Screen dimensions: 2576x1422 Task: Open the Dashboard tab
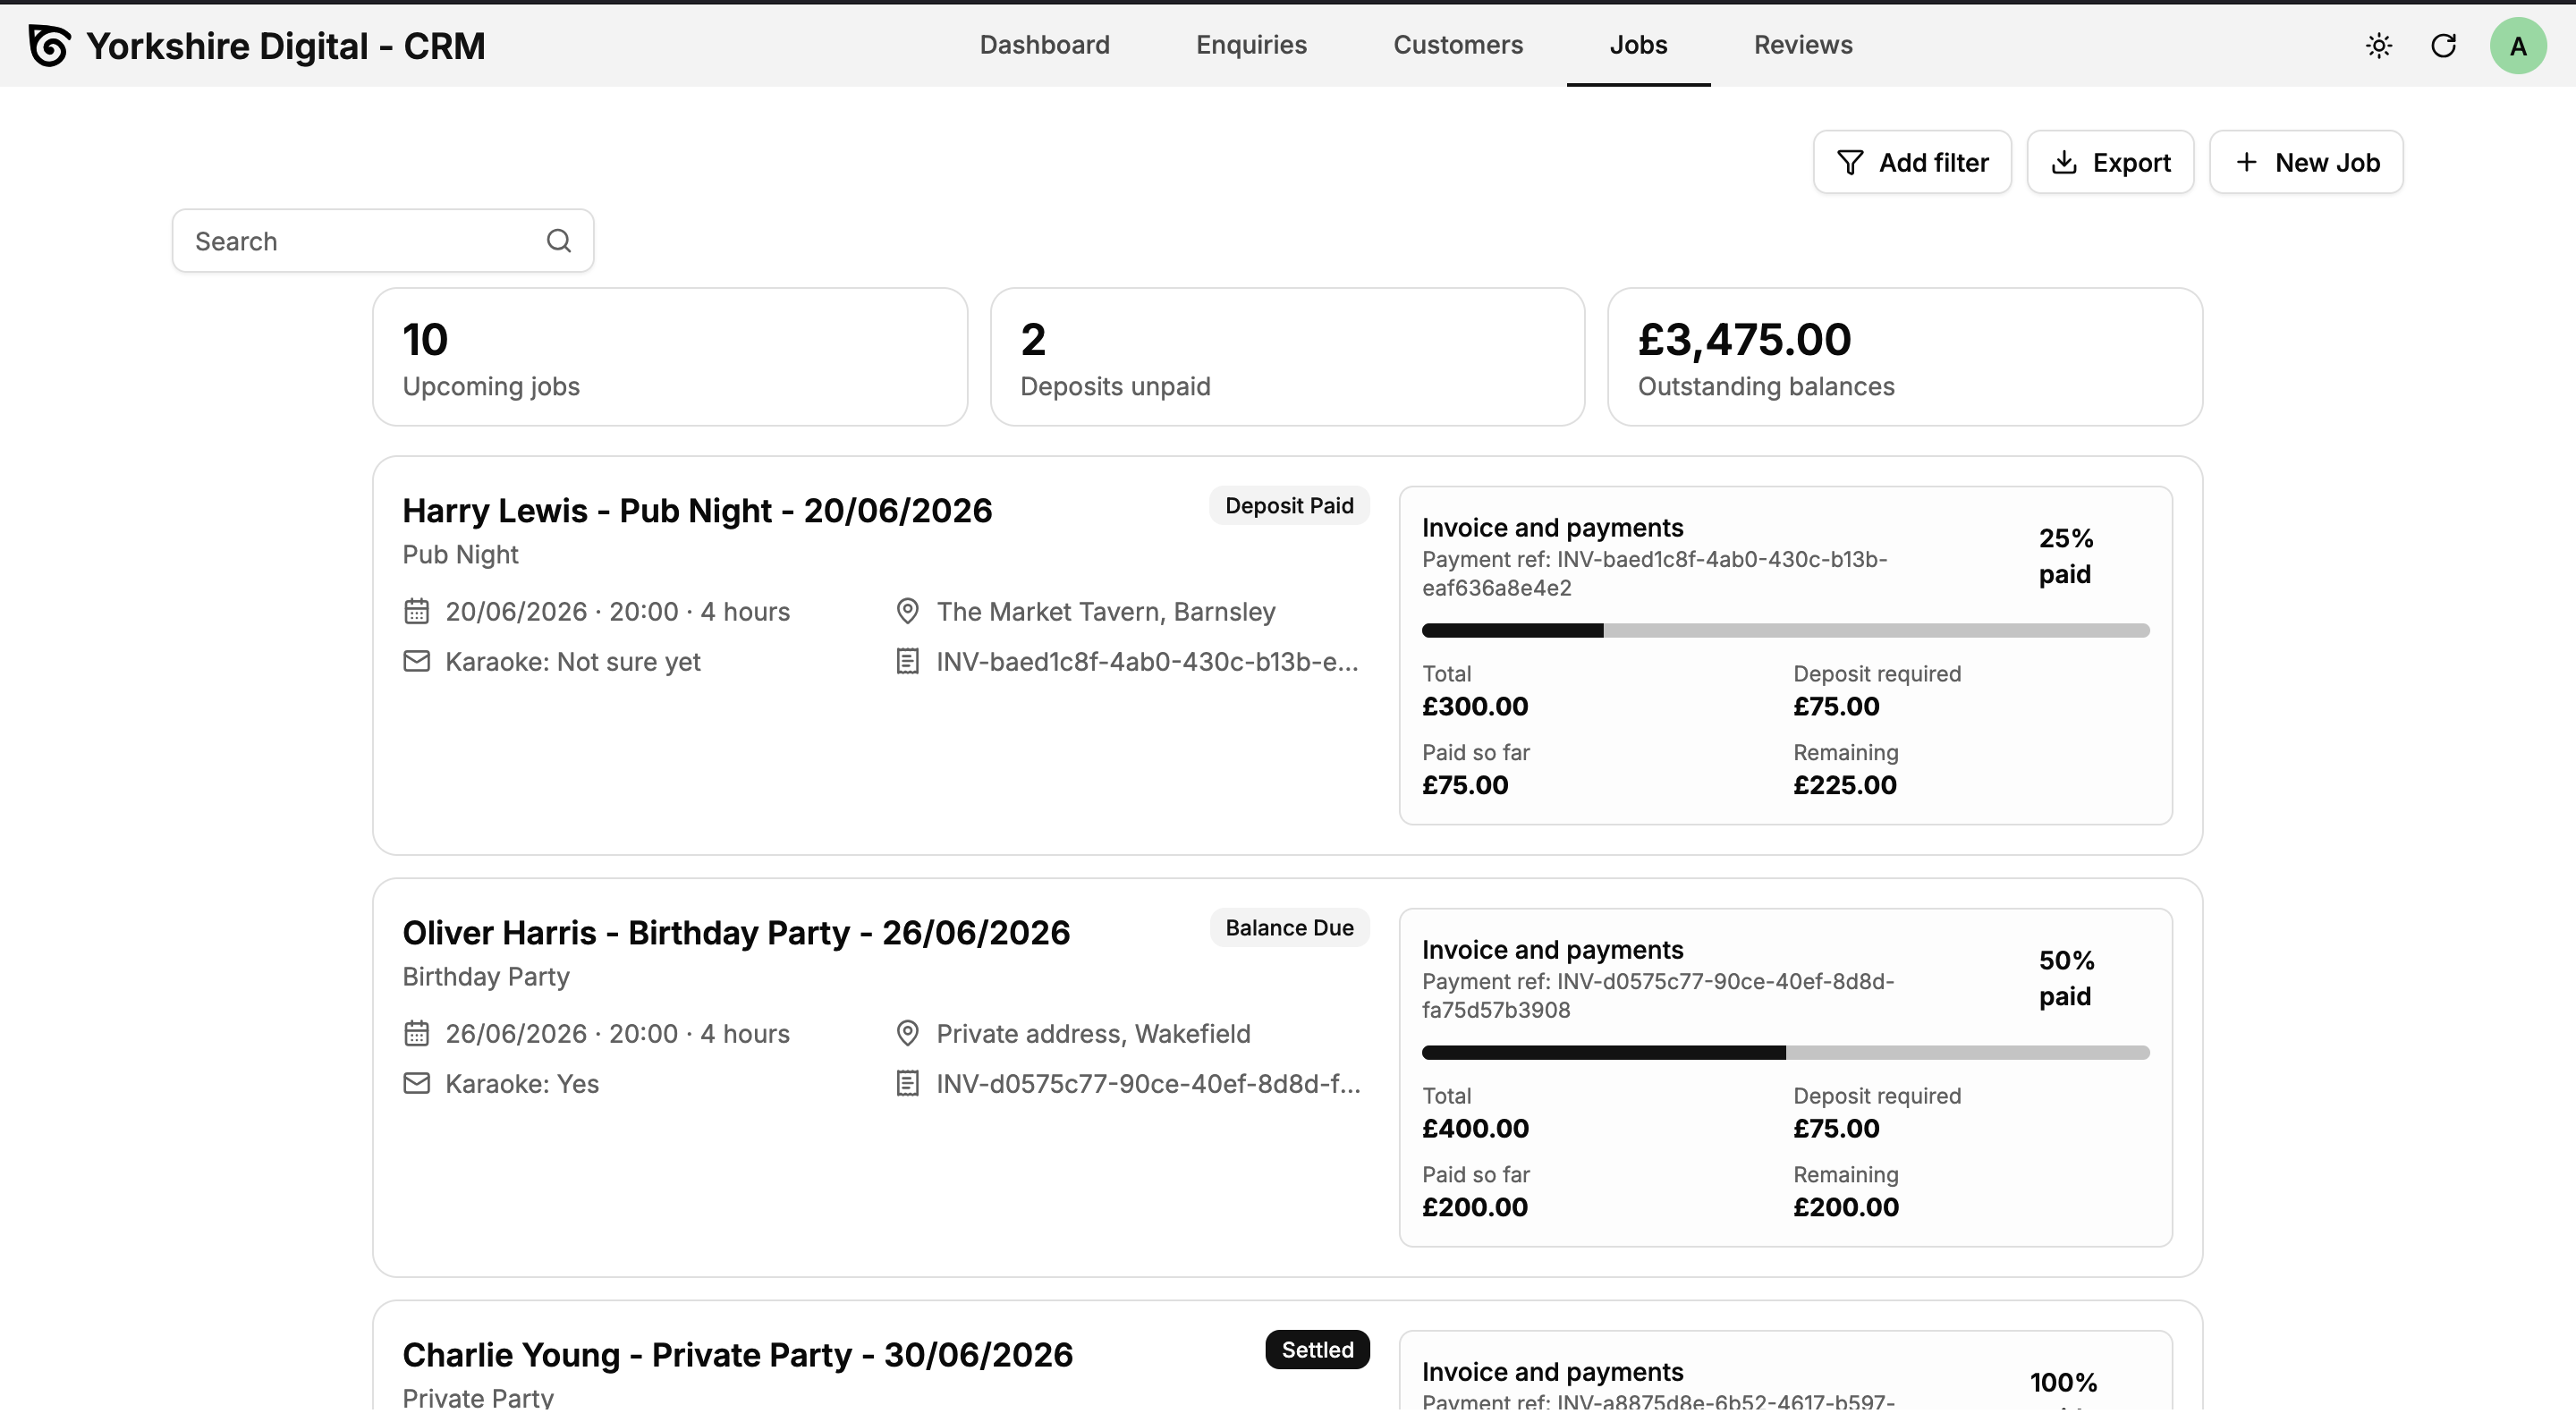click(x=1044, y=45)
